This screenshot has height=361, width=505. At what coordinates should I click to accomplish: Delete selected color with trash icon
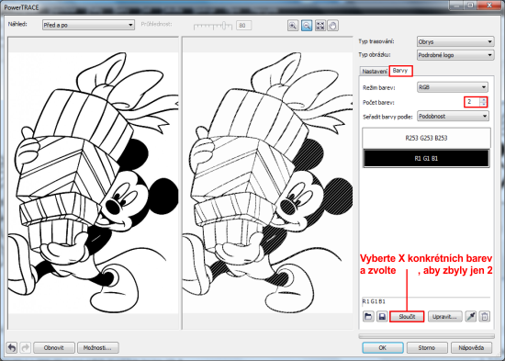tap(485, 317)
